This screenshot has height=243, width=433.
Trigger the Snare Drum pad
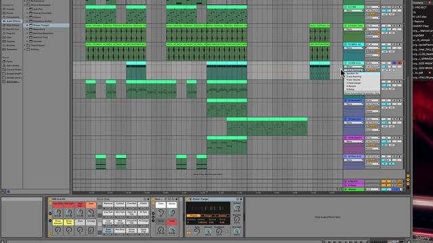131,231
